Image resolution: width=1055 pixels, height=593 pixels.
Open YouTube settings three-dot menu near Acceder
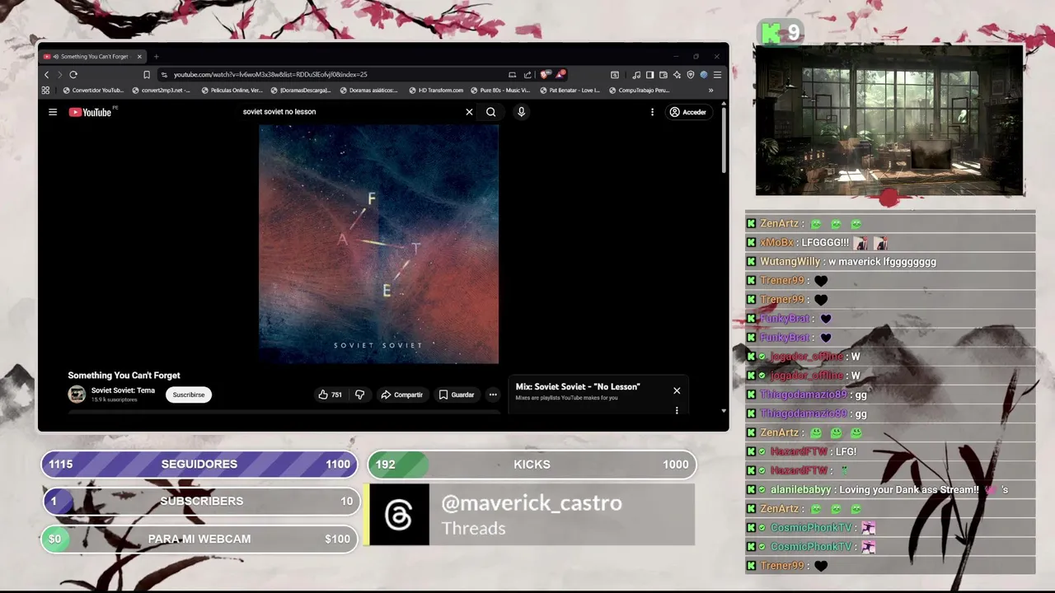click(652, 112)
